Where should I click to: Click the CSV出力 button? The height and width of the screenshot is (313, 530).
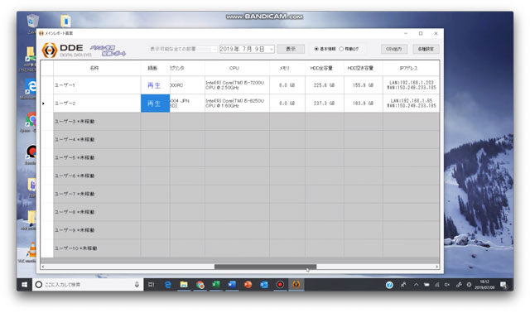pos(394,49)
